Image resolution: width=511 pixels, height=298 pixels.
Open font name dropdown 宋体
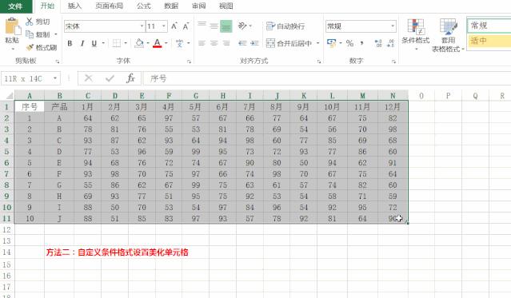pos(142,26)
